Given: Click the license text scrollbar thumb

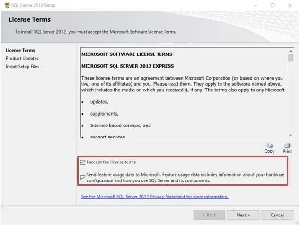Looking at the screenshot, I should [291, 58].
